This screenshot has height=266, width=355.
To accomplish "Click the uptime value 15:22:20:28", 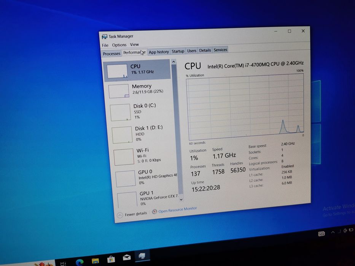I will (x=205, y=188).
